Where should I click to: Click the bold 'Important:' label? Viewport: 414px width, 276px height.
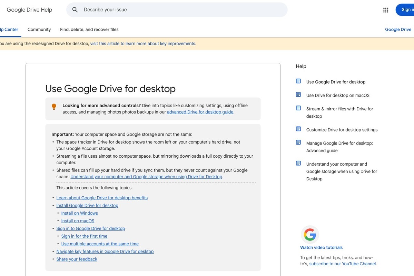coord(63,135)
